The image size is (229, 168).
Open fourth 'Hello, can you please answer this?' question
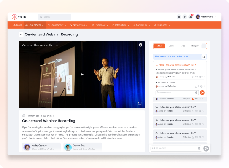(175, 133)
